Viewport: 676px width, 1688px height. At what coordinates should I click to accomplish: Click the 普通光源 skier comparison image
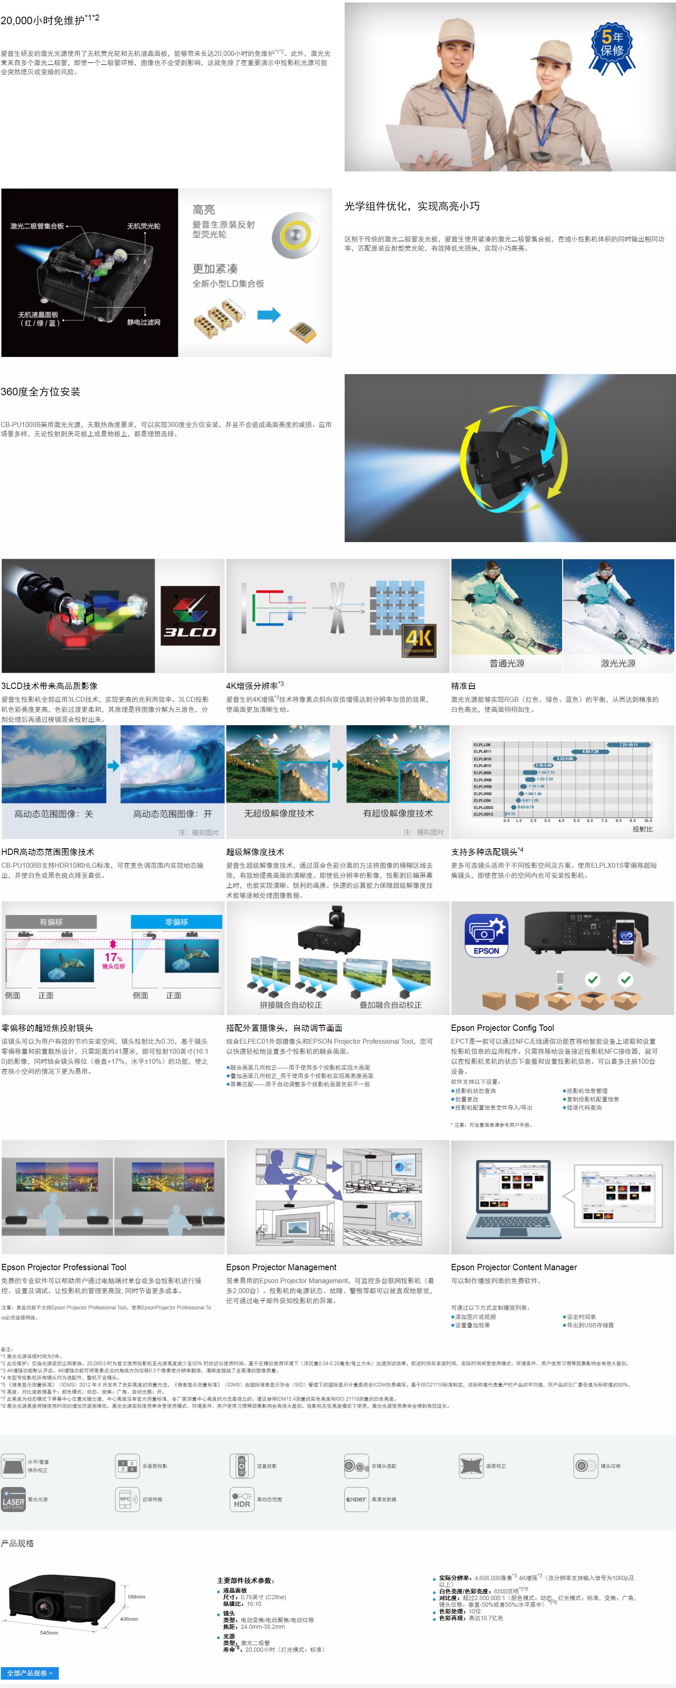506,615
